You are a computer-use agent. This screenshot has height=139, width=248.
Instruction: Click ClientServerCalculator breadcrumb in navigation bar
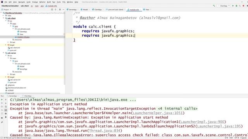10,6
